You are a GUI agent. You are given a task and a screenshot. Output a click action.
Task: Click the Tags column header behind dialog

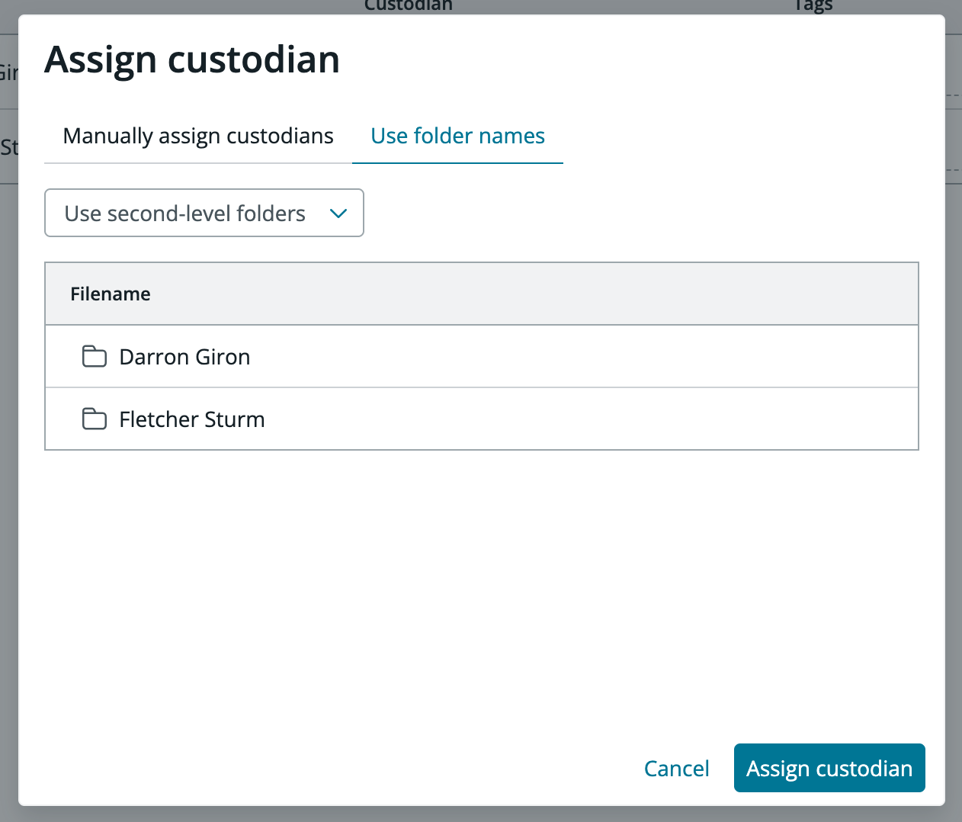813,6
